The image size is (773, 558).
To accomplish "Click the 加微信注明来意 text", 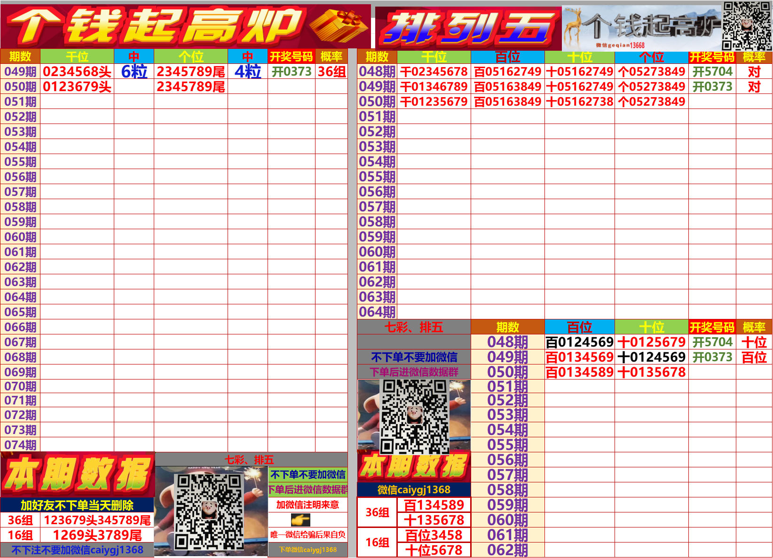I will (x=308, y=504).
